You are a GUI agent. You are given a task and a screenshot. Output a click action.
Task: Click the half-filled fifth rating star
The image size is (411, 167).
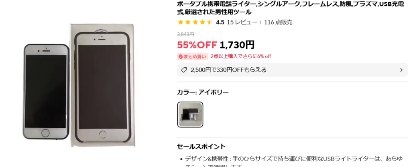210,22
